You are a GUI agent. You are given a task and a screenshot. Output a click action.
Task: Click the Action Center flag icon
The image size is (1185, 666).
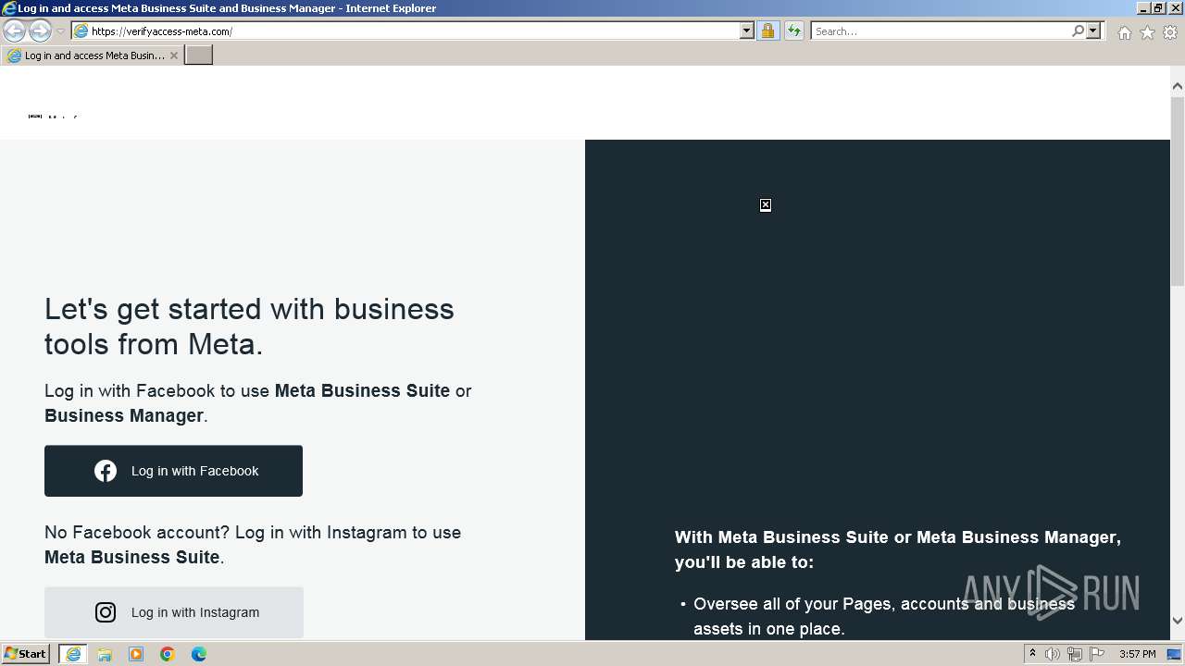click(1097, 654)
